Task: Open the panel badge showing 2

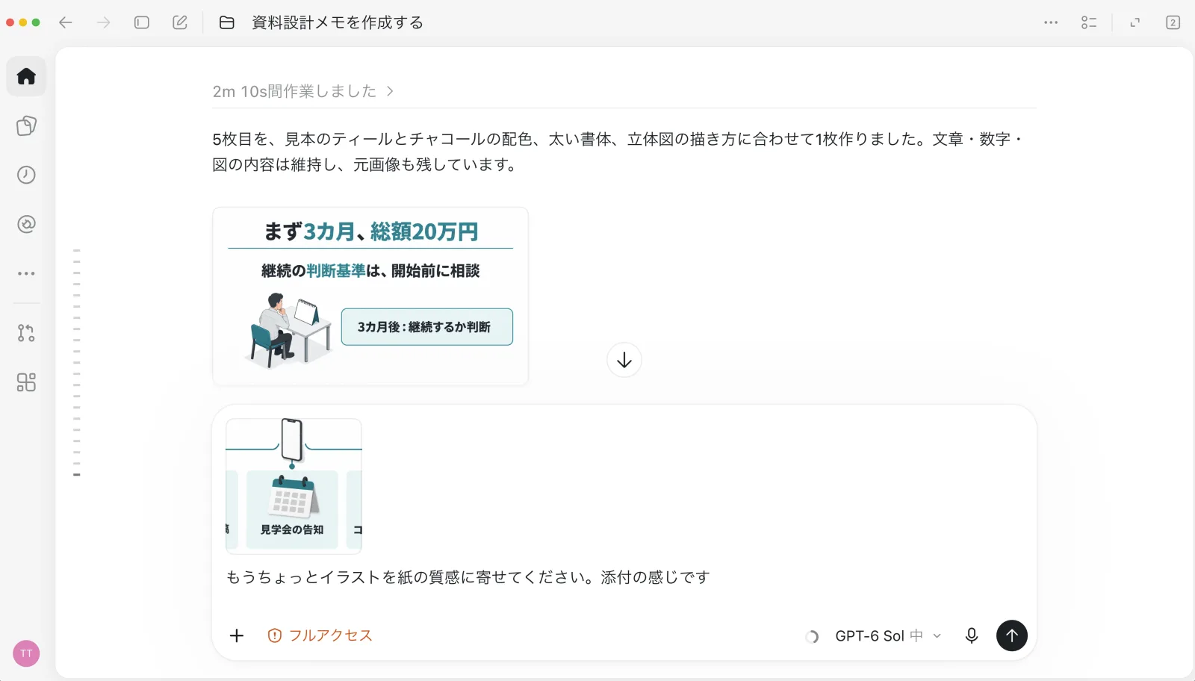Action: [x=1173, y=22]
